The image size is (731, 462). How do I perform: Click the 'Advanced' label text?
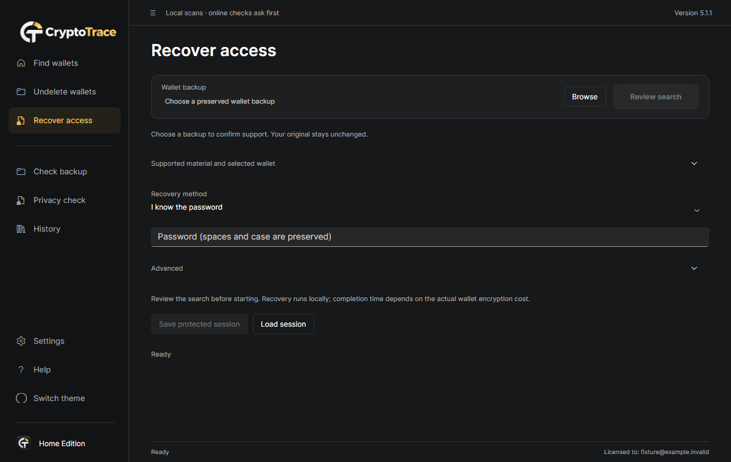[x=167, y=268]
